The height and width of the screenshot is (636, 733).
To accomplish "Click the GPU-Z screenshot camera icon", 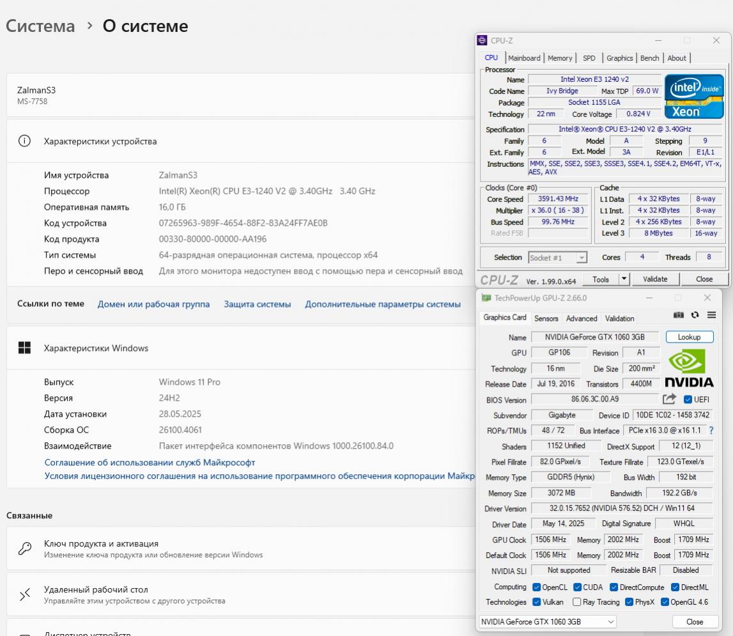I will pos(679,315).
